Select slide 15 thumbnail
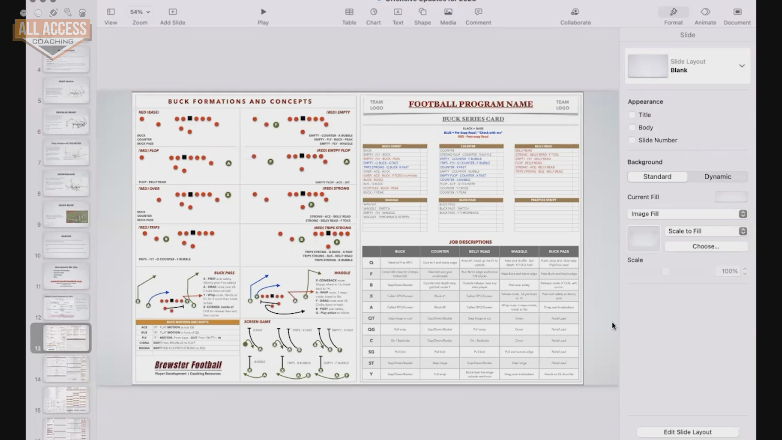782x440 pixels. point(66,400)
